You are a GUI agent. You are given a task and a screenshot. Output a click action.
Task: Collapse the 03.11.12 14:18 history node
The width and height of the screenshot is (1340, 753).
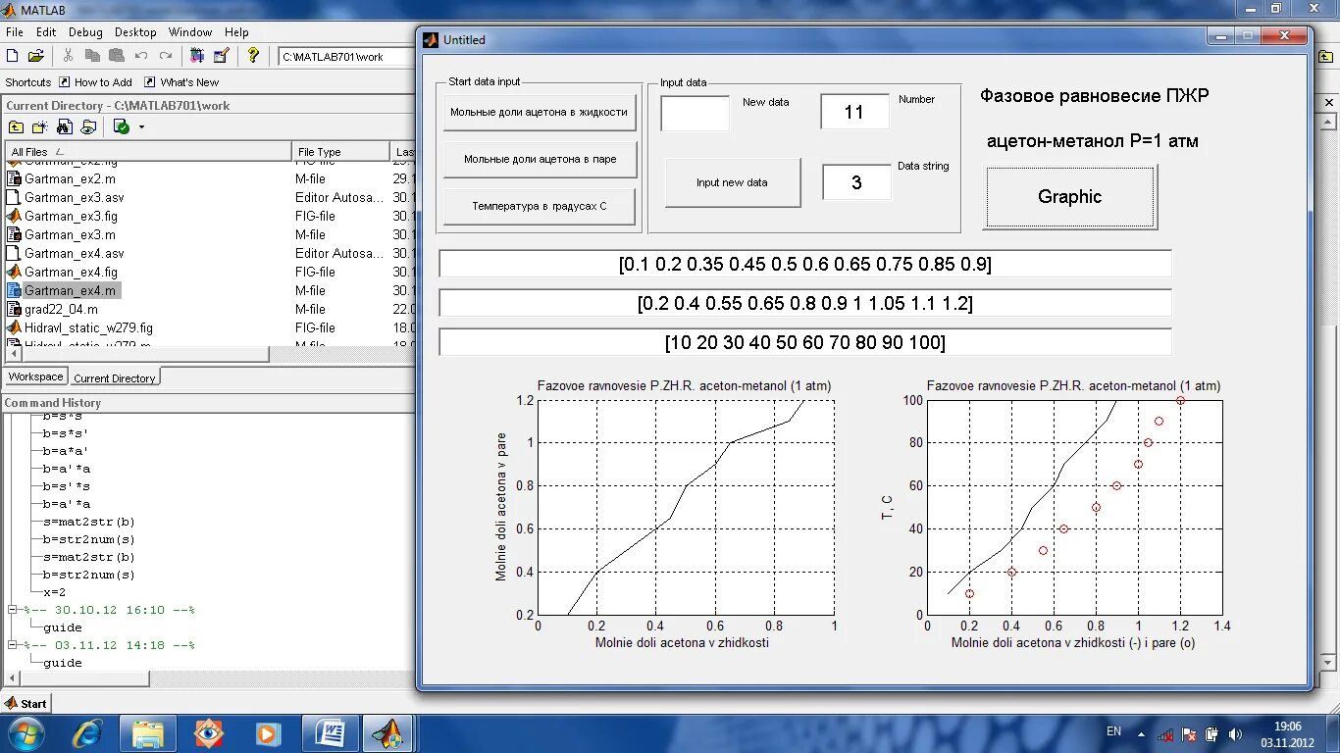12,645
